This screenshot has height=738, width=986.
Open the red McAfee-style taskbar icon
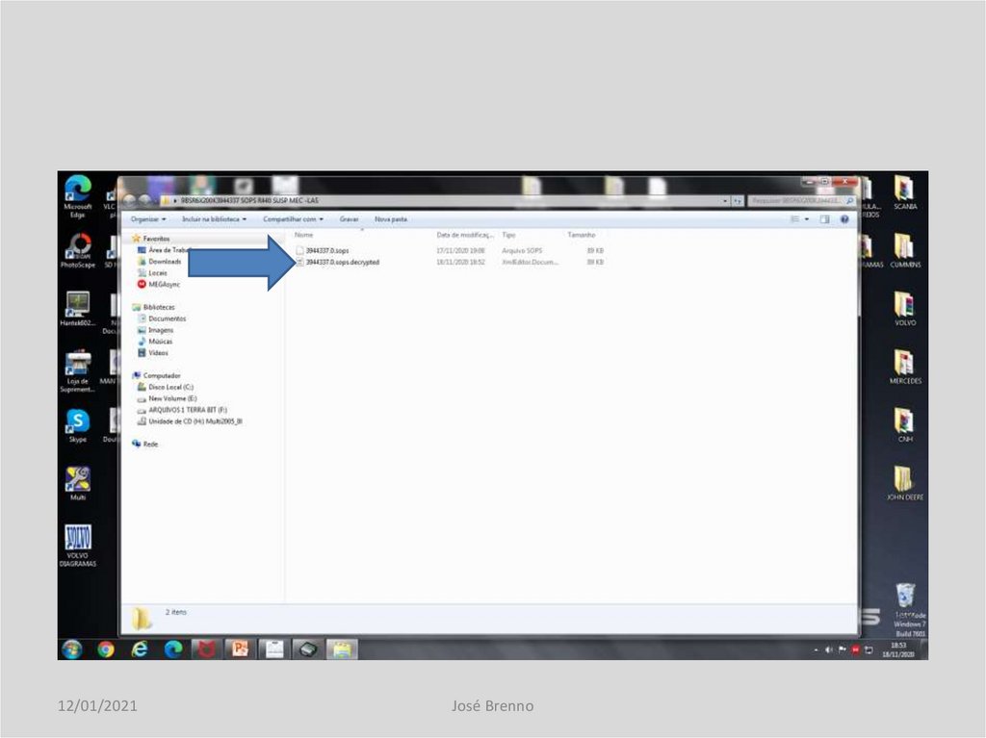pyautogui.click(x=206, y=649)
